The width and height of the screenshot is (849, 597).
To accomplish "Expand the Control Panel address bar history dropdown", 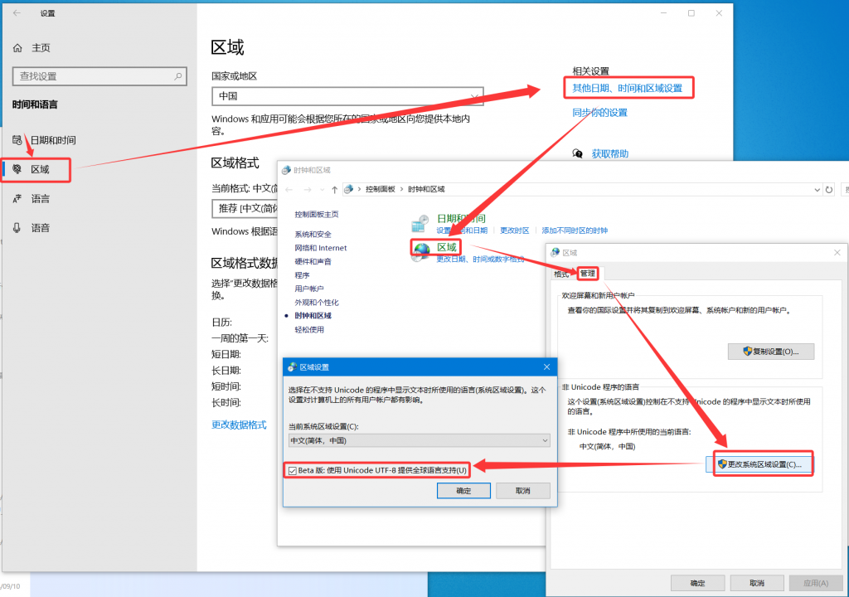I will click(x=817, y=190).
